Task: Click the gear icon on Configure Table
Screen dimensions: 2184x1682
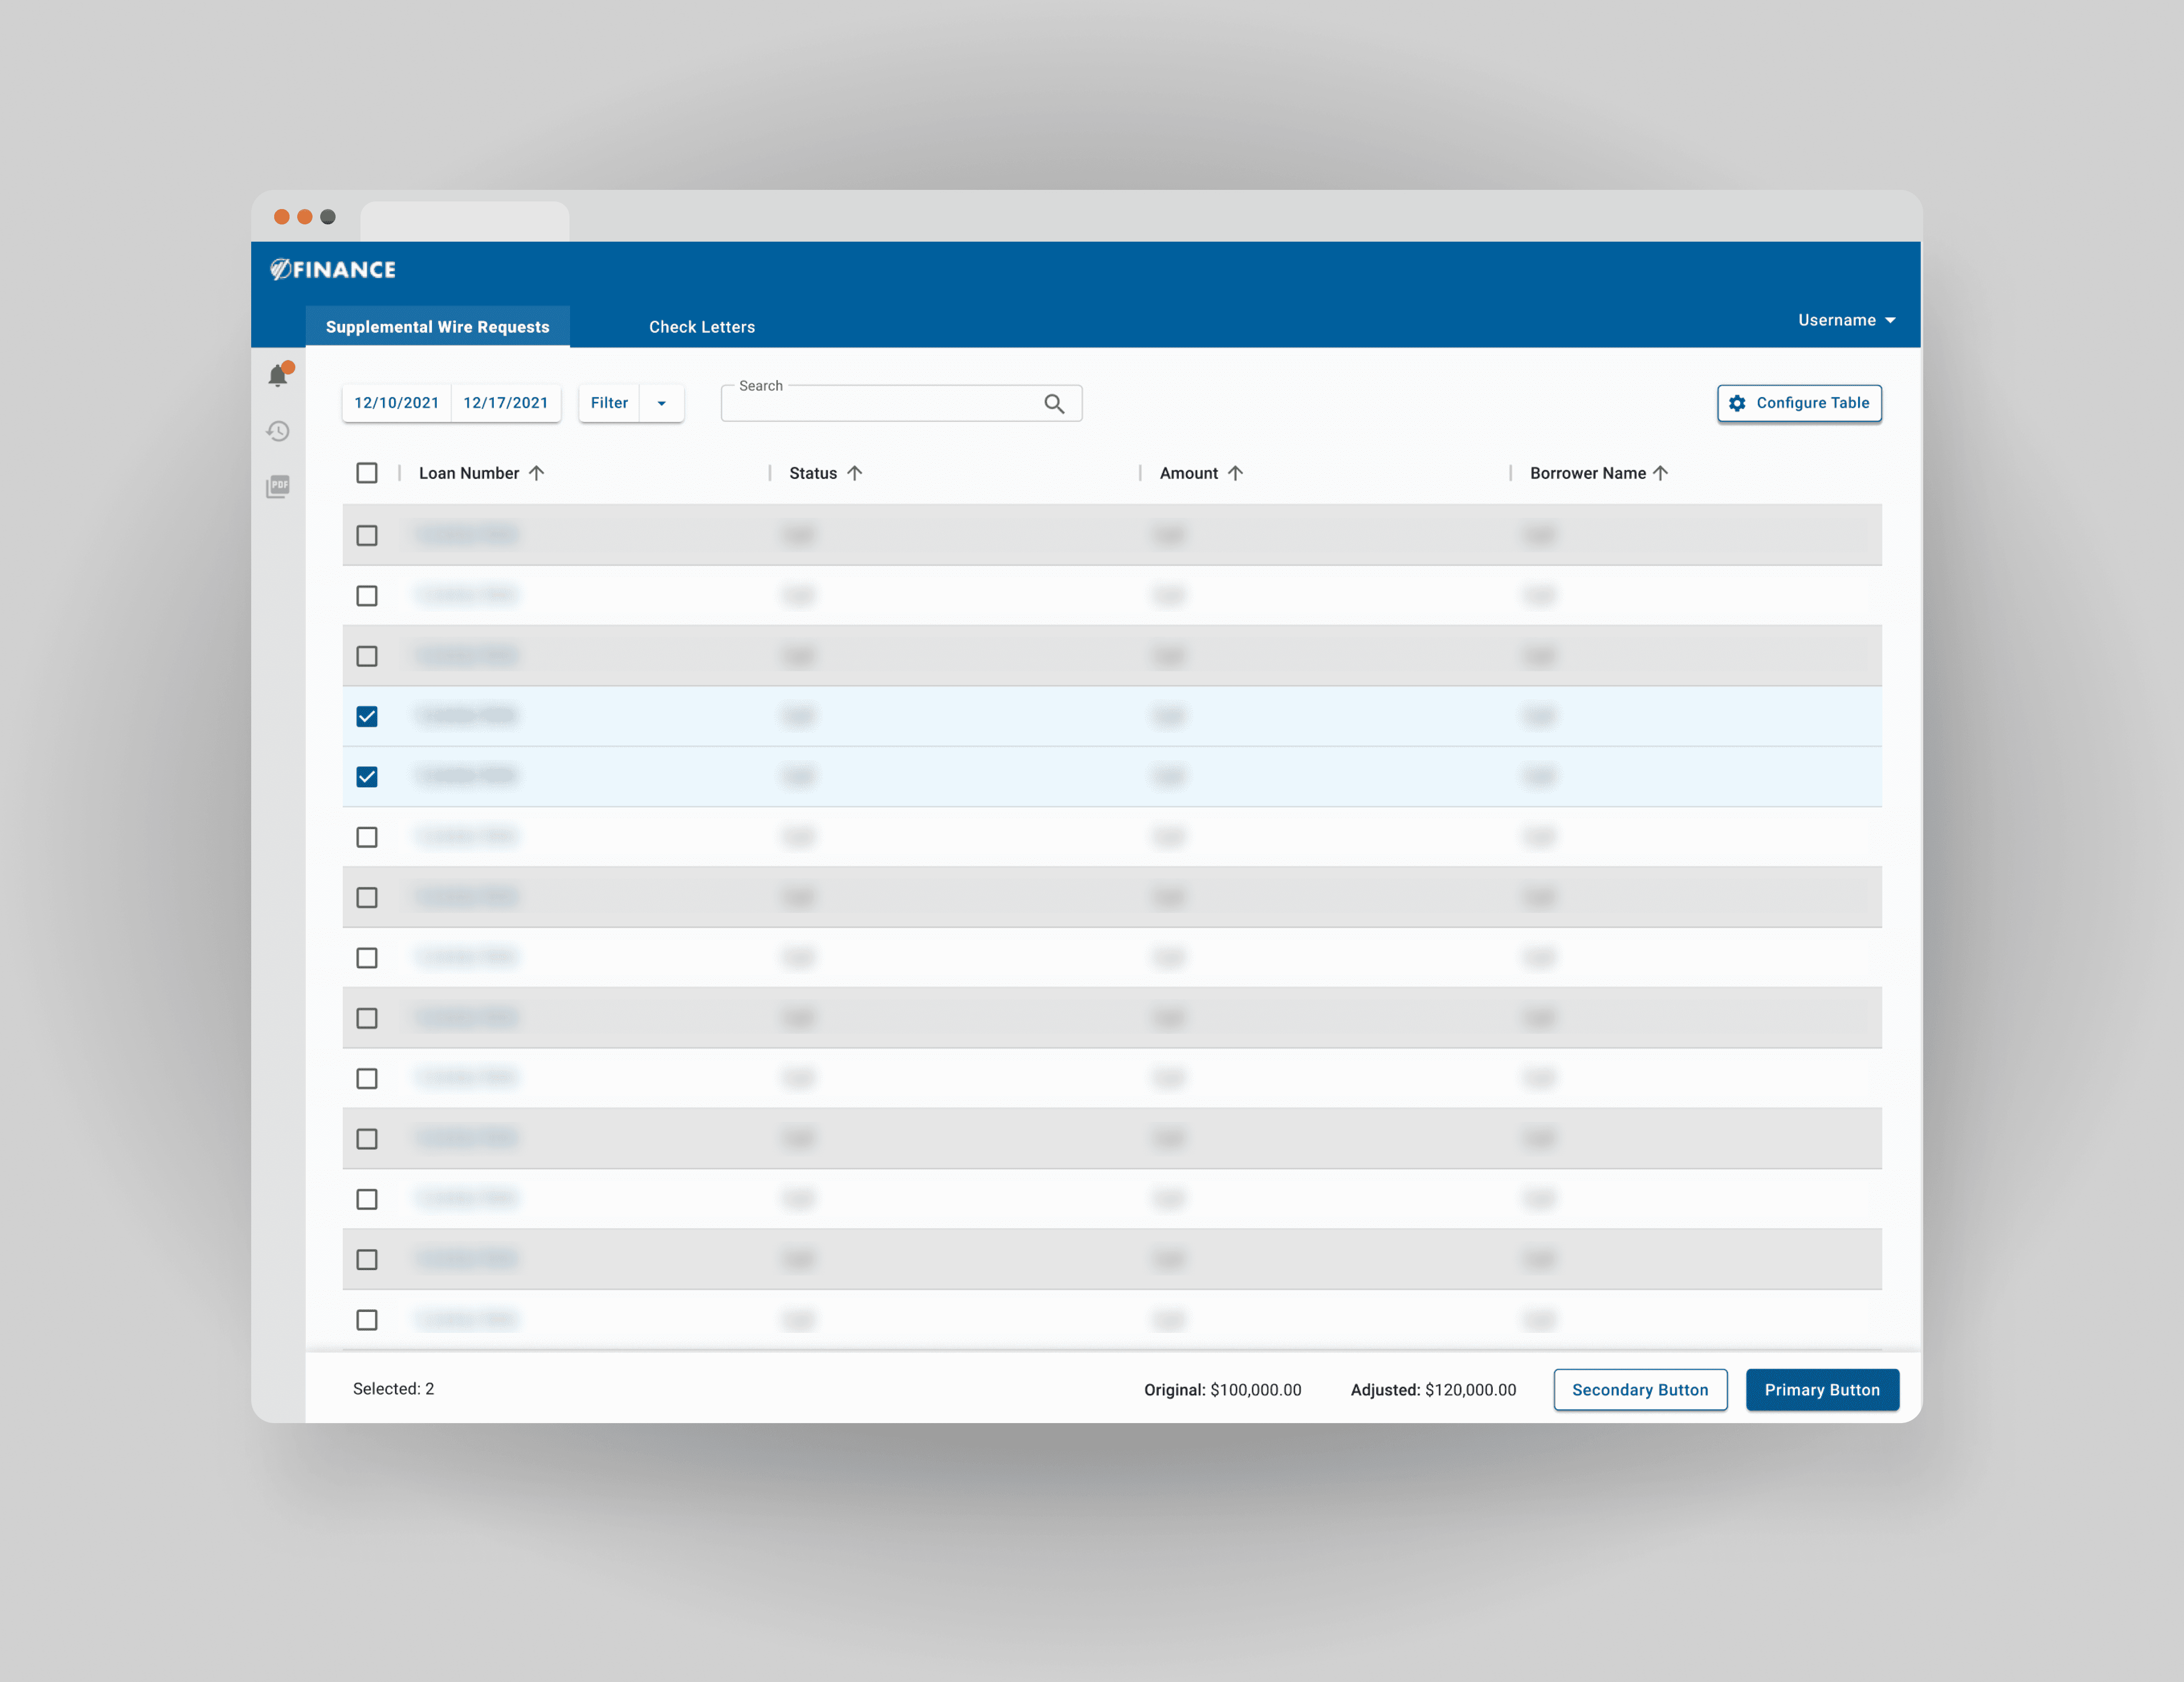Action: click(1737, 403)
